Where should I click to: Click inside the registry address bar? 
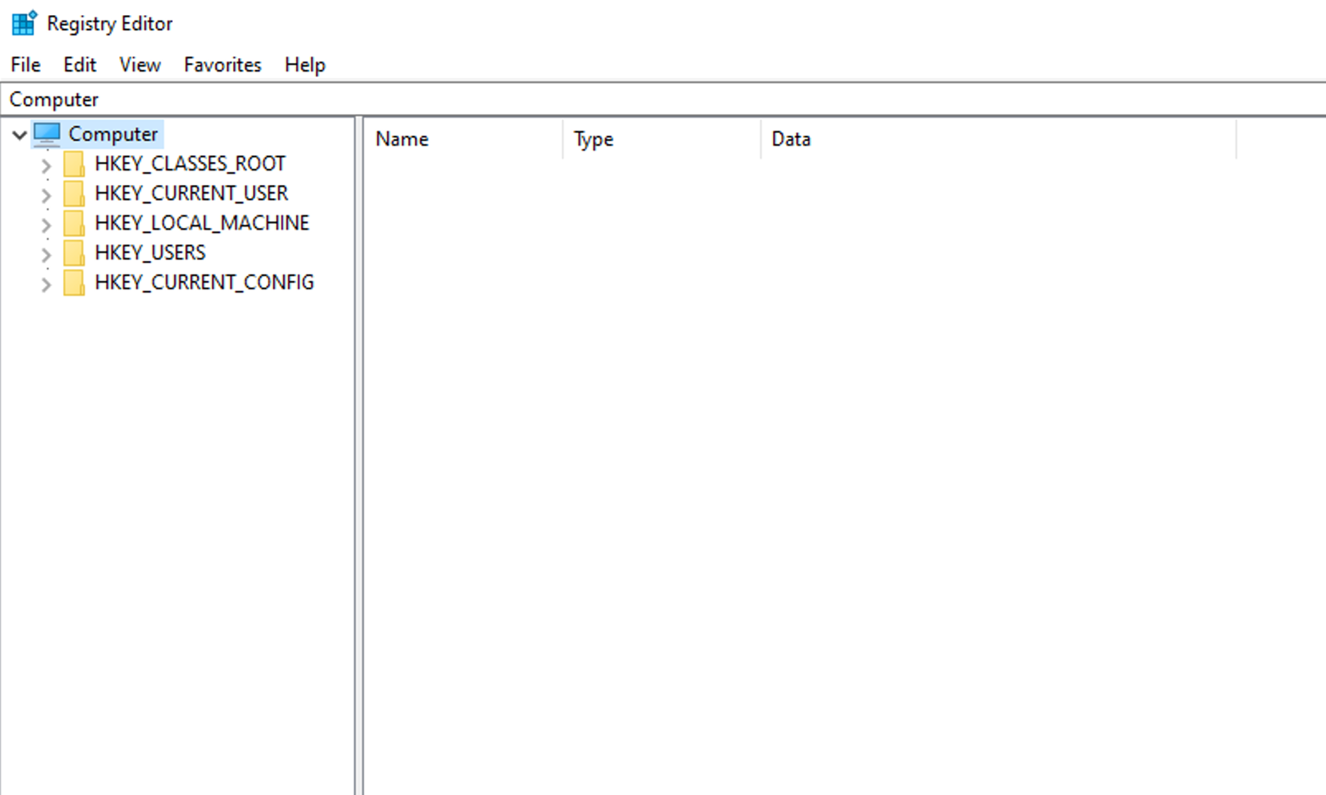tap(273, 99)
